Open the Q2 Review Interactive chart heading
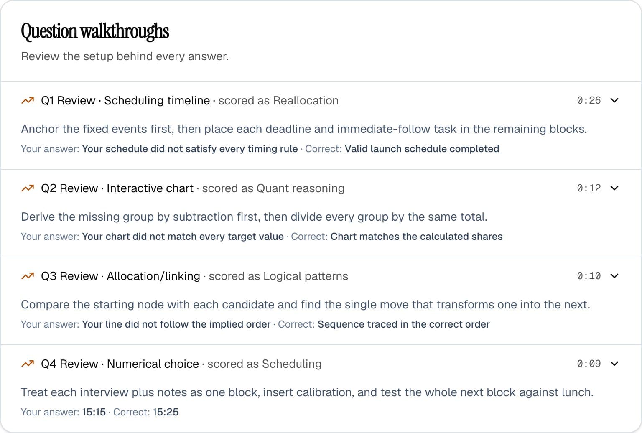Viewport: 642px width, 433px height. 117,188
